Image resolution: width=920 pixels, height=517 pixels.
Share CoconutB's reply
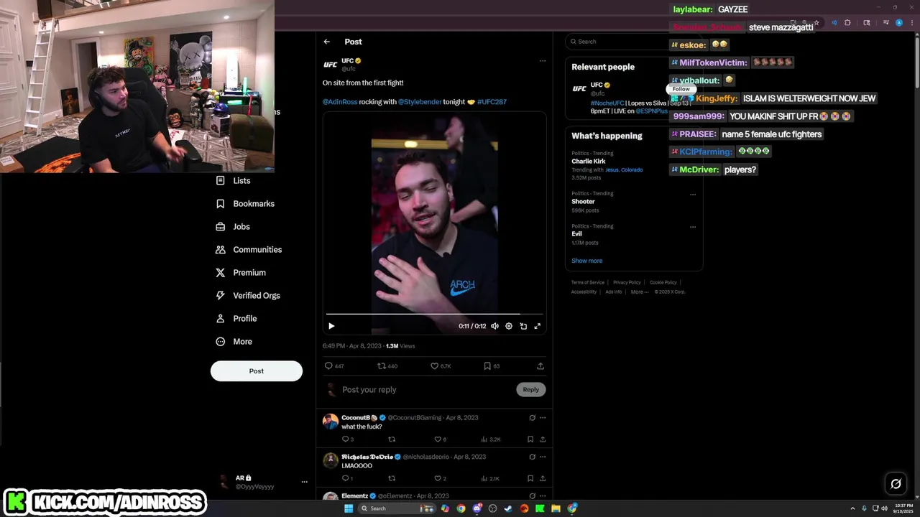point(543,439)
